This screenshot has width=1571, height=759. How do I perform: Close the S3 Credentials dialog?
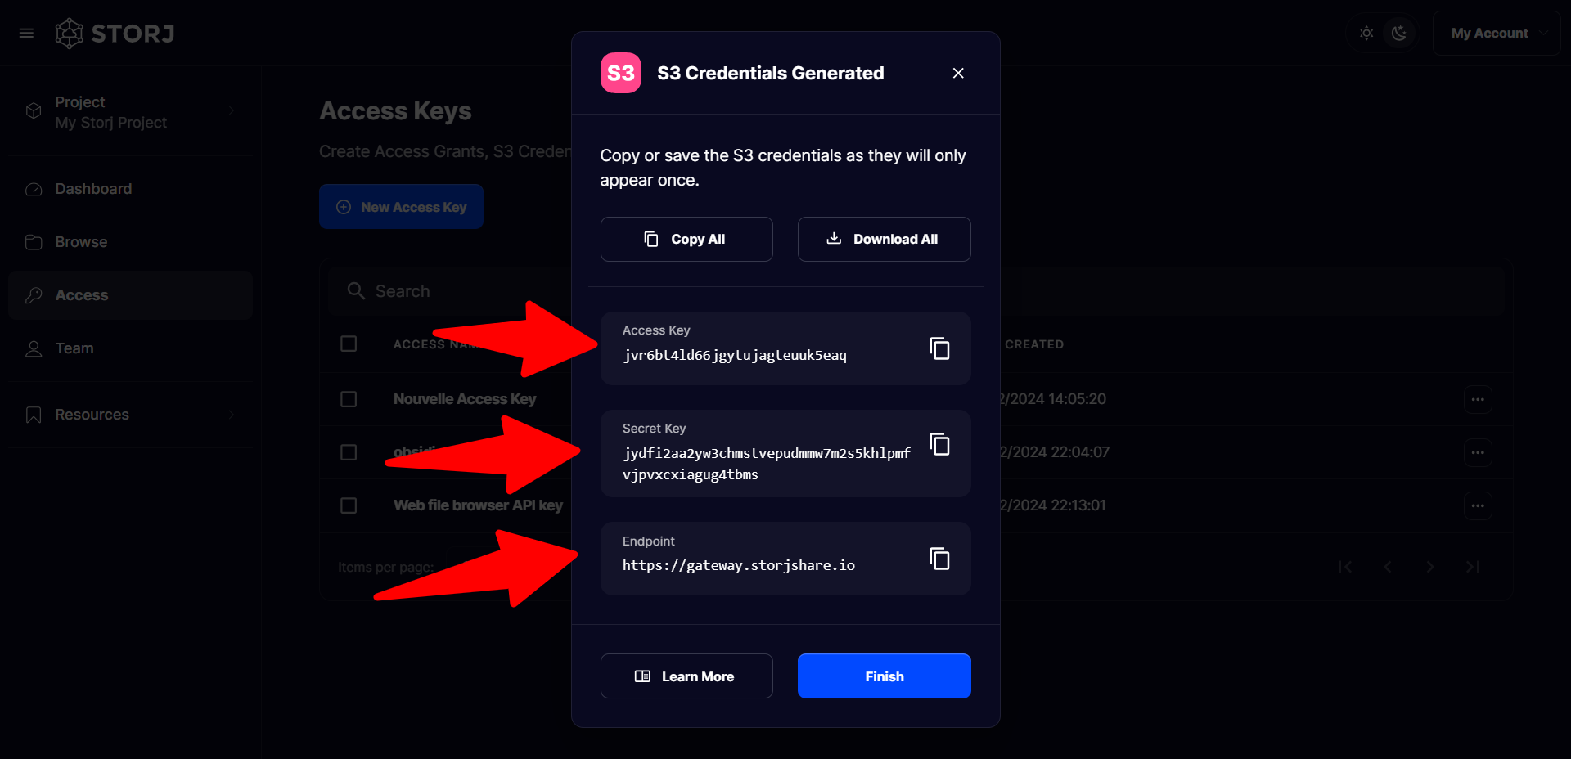pos(958,73)
